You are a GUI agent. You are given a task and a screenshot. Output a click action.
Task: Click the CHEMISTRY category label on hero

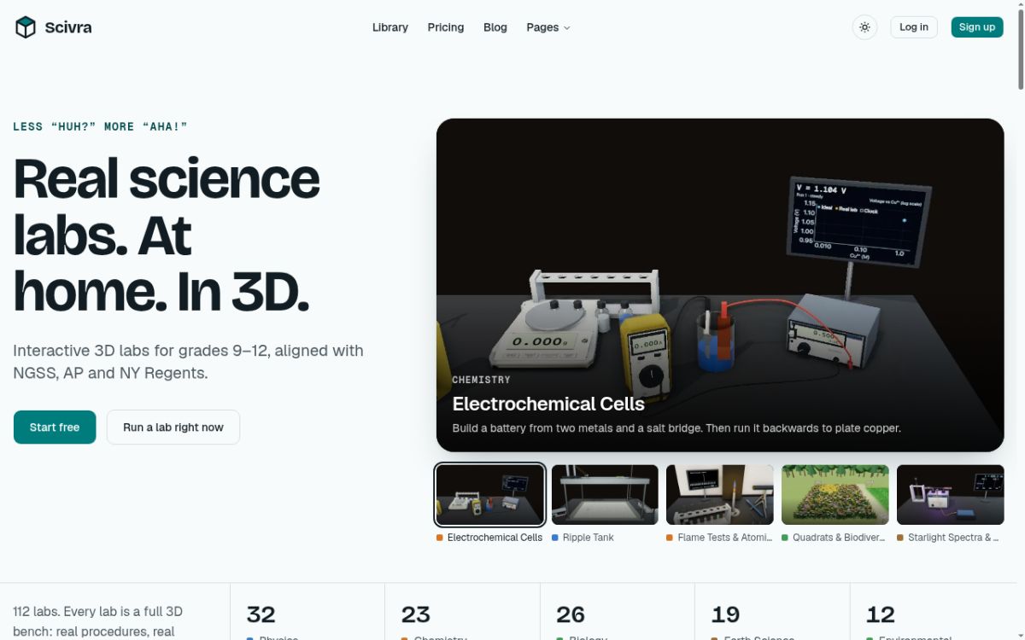coord(481,380)
